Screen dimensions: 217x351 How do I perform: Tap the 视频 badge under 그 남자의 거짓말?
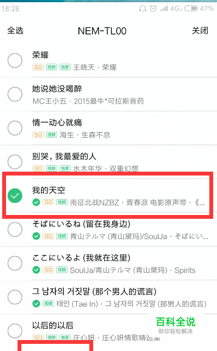[x=48, y=304]
